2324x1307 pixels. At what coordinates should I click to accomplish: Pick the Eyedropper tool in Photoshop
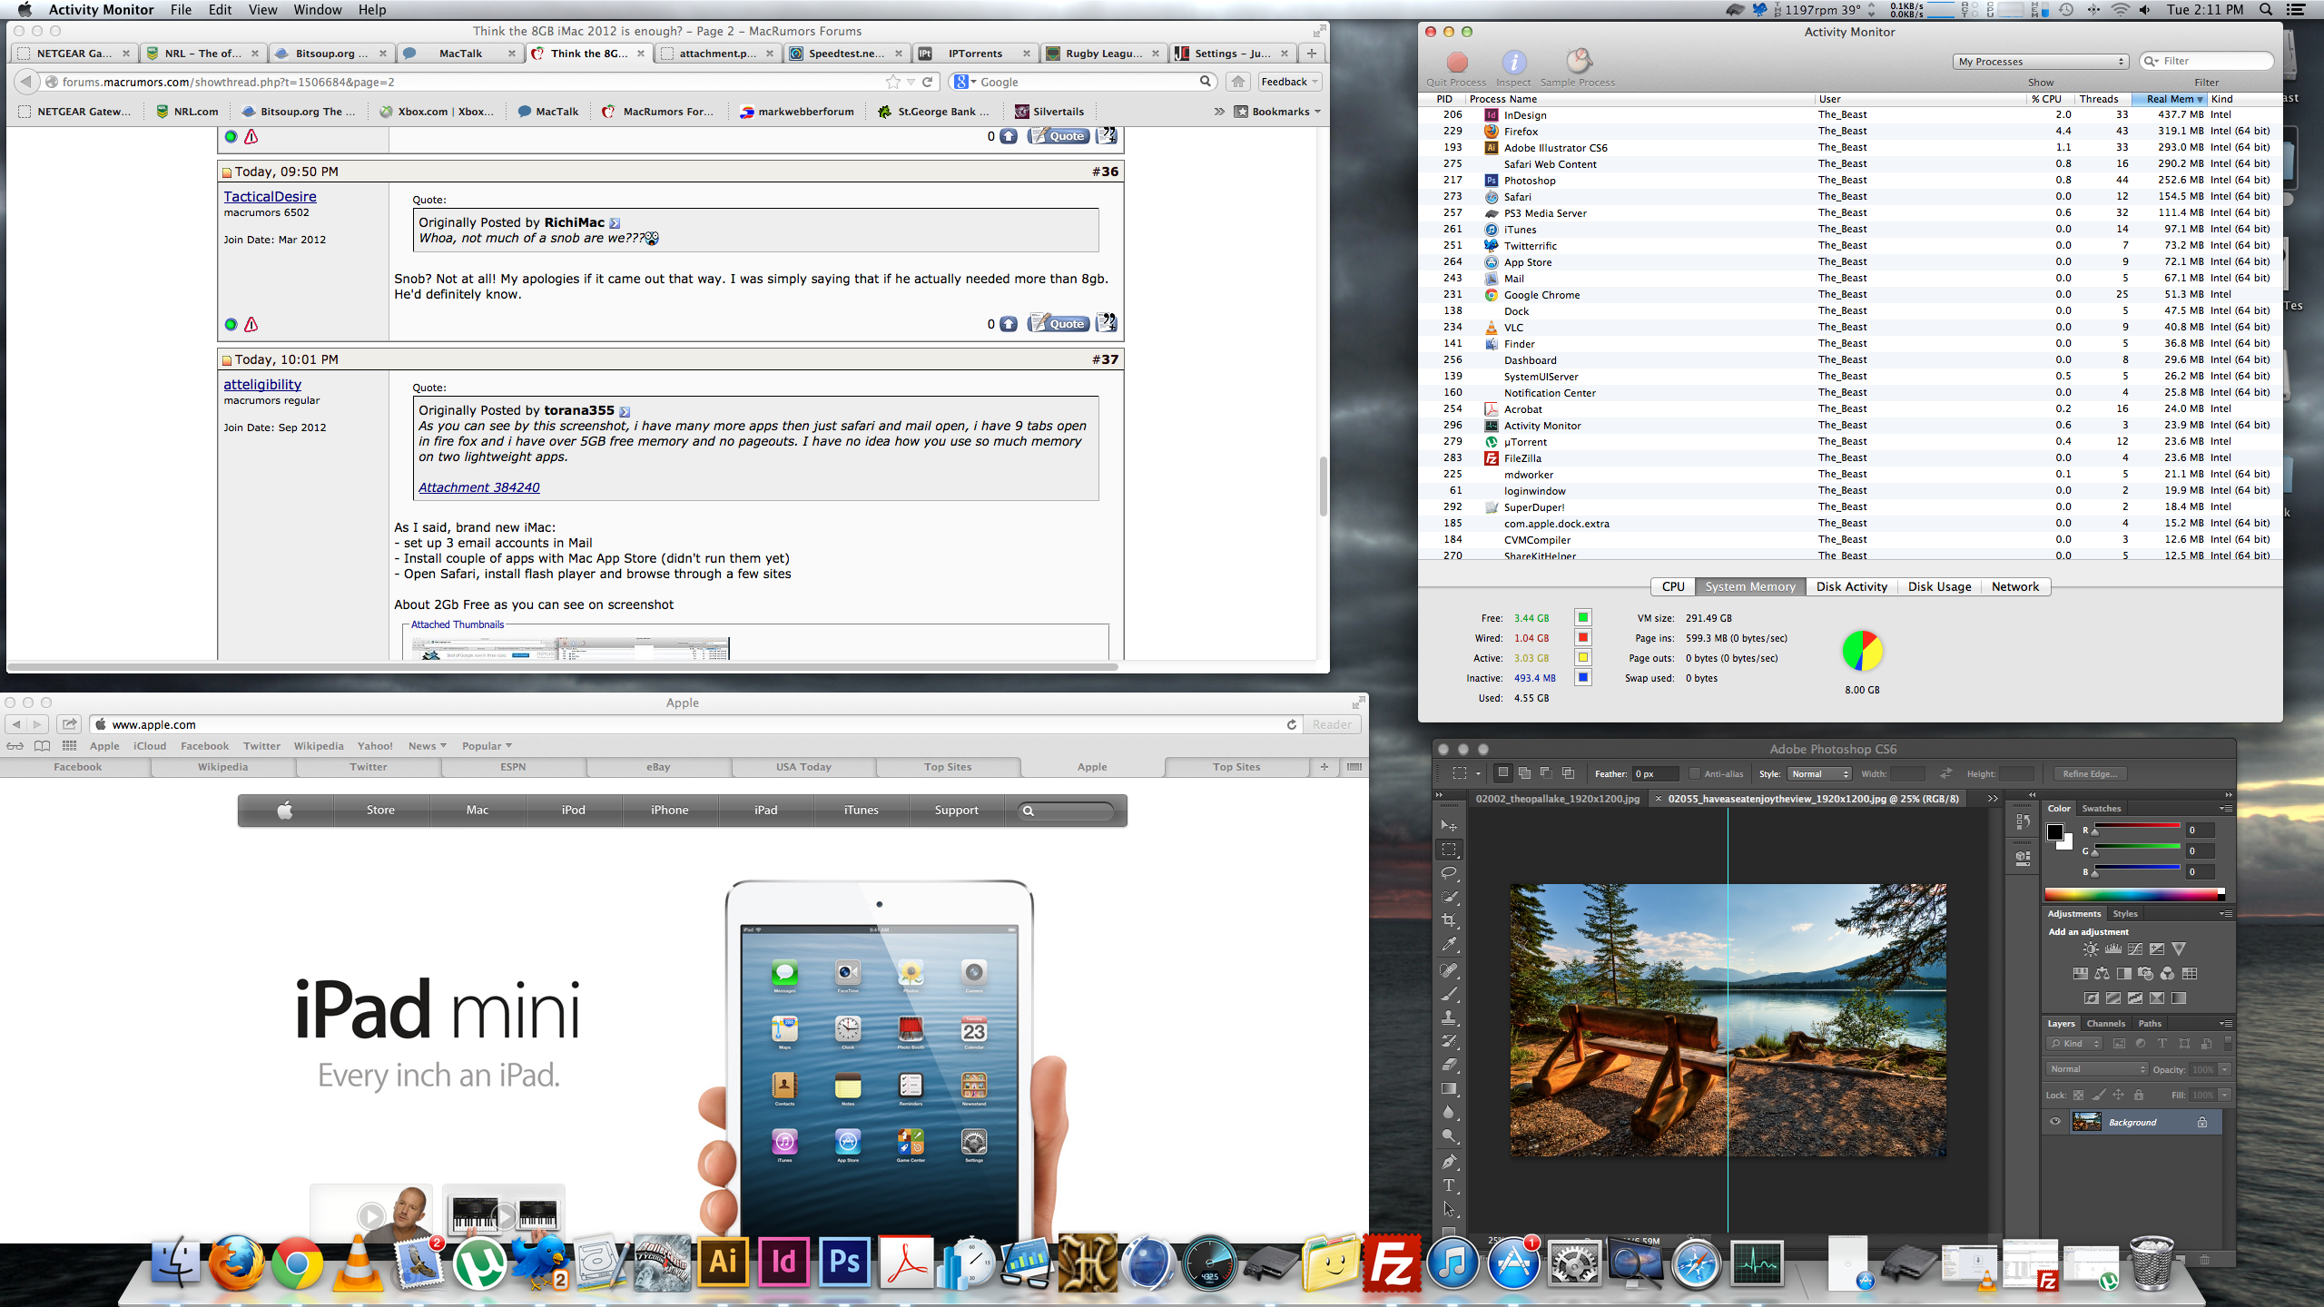click(x=1449, y=944)
